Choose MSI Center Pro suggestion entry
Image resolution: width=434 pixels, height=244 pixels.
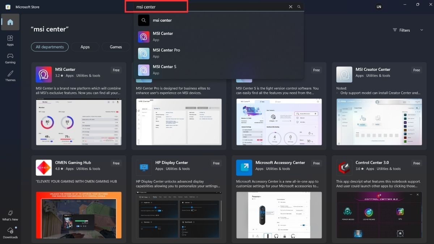pos(219,53)
